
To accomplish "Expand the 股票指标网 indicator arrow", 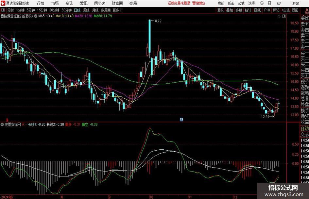I will (2, 124).
